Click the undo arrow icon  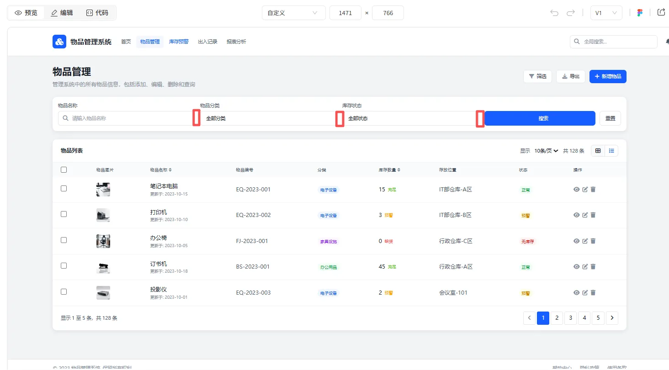click(554, 13)
